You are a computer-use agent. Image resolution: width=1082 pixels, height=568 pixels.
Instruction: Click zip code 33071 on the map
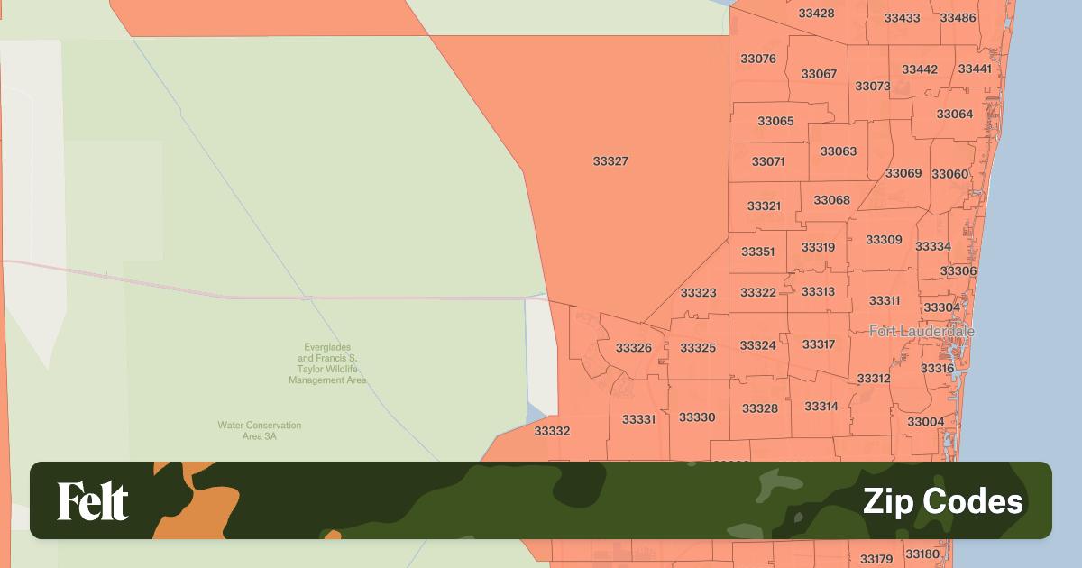768,162
